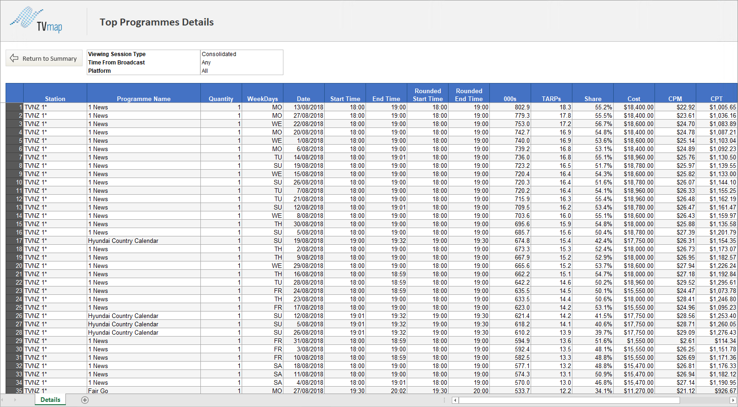This screenshot has width=738, height=407.
Task: Click the back arrow icon on Return to Summary
Action: click(14, 58)
